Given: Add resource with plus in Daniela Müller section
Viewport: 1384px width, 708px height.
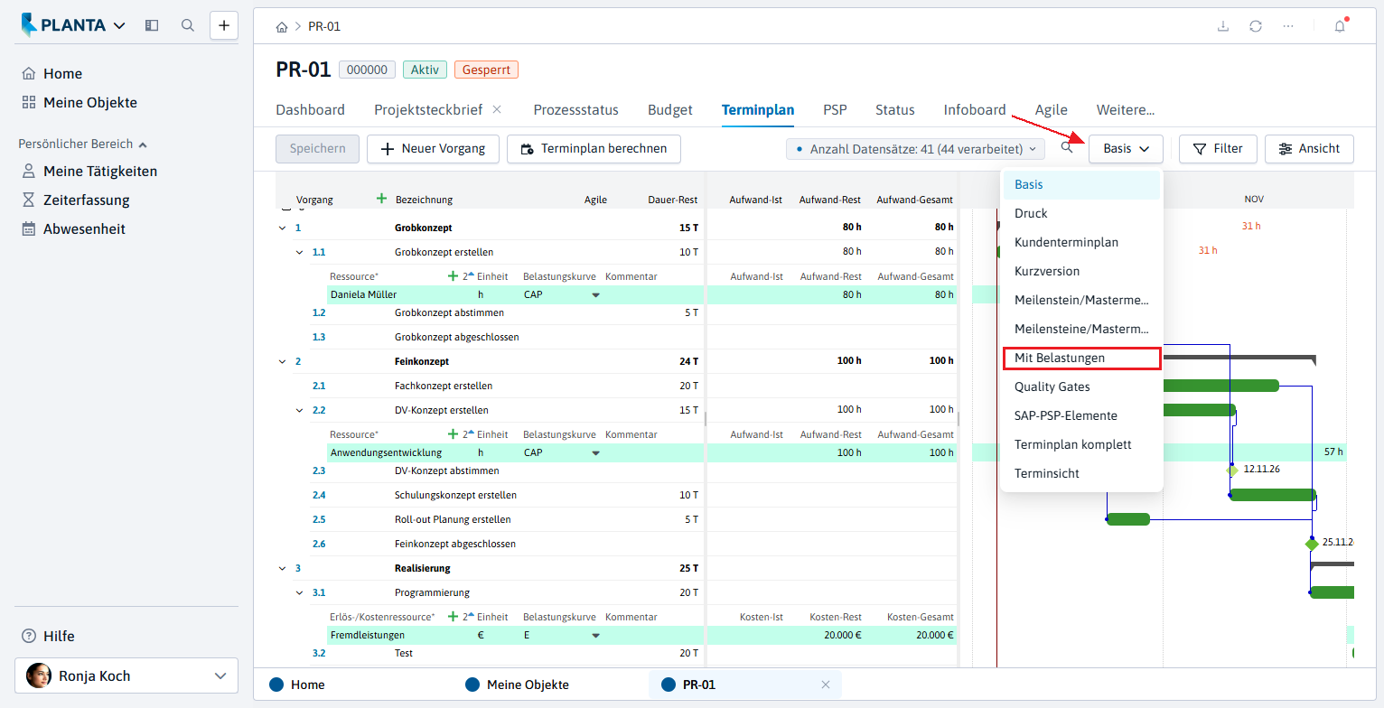Looking at the screenshot, I should point(453,276).
